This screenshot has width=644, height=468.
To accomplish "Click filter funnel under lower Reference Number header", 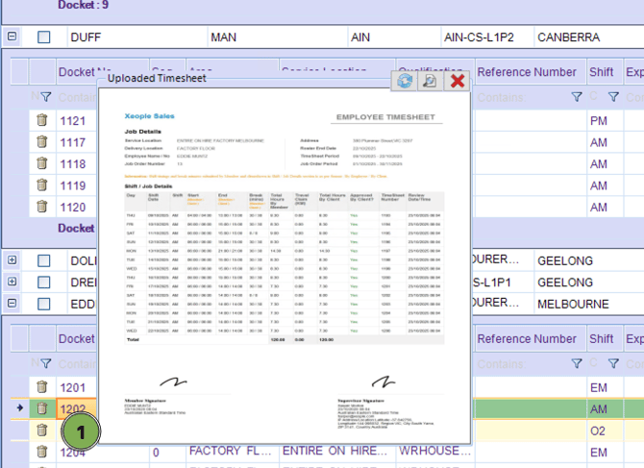I will (577, 364).
